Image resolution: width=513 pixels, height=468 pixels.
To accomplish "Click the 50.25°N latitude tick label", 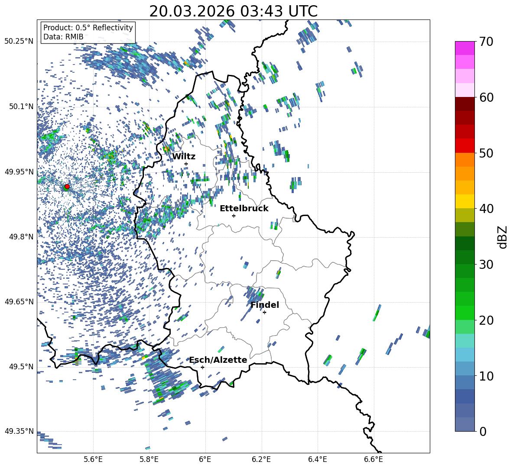I will click(x=19, y=42).
